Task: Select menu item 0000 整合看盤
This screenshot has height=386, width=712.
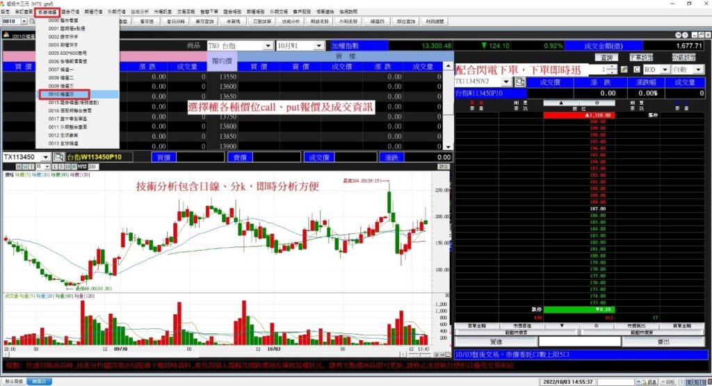Action: click(x=77, y=20)
